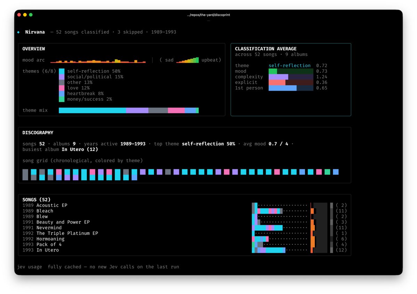
Task: Click the Classification Average panel title
Action: click(x=266, y=49)
